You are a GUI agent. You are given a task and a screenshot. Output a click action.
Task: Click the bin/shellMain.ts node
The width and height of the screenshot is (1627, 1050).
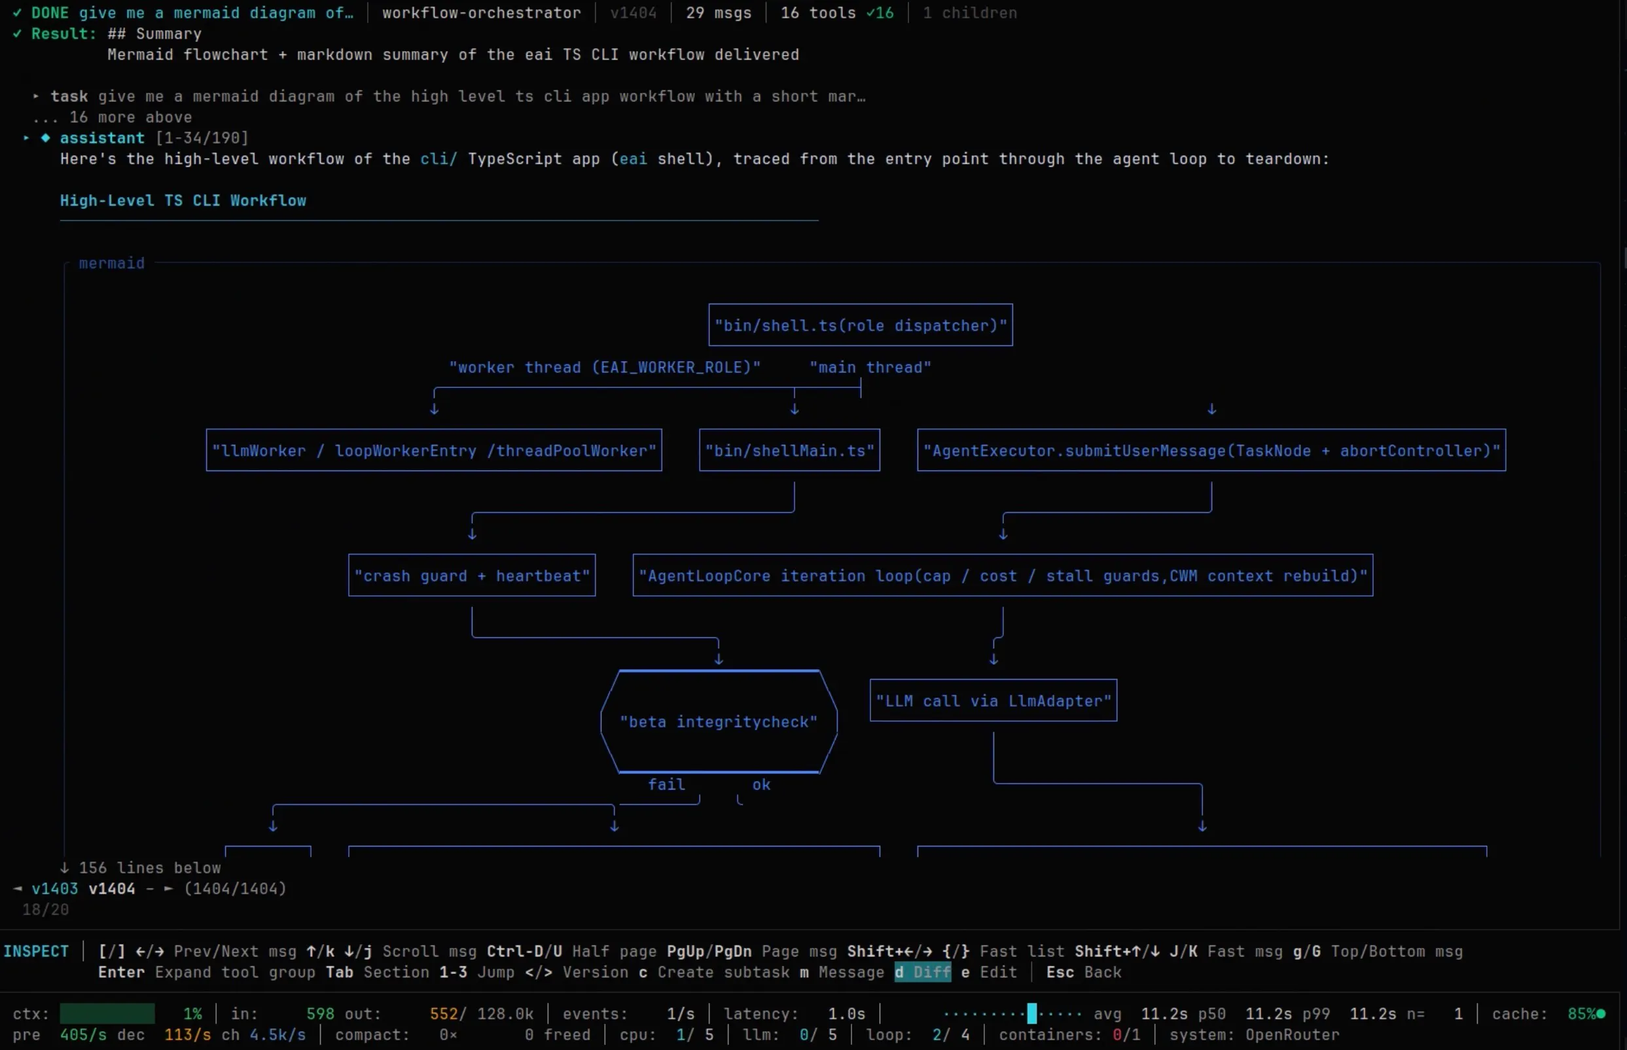pyautogui.click(x=790, y=450)
